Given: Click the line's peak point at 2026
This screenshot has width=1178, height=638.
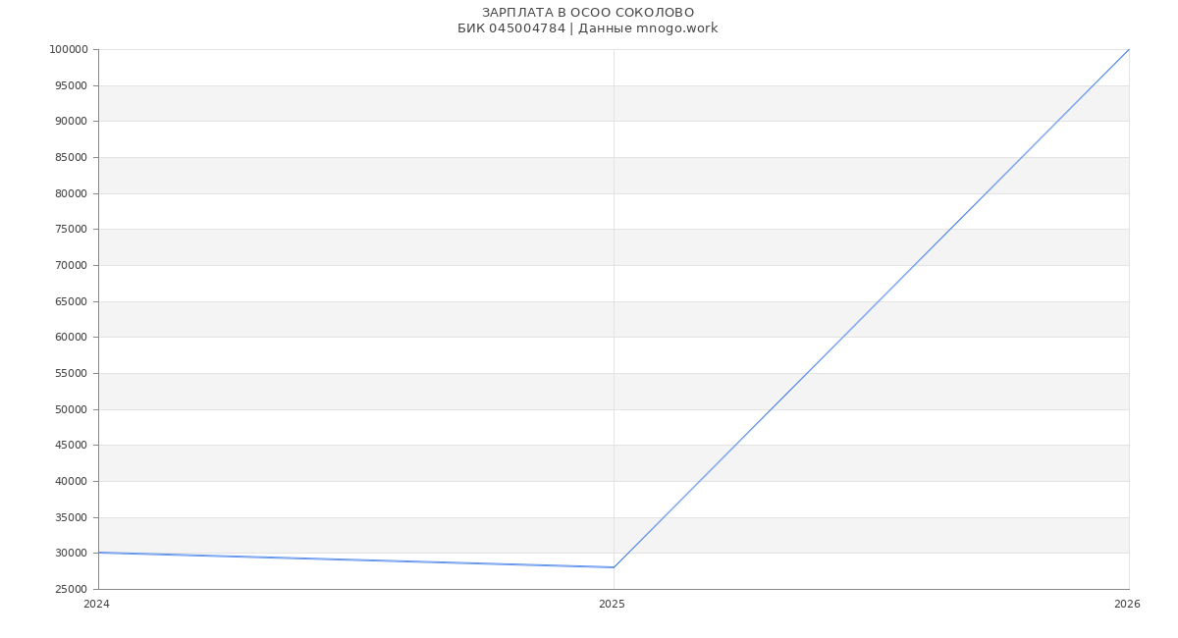Looking at the screenshot, I should (1129, 49).
